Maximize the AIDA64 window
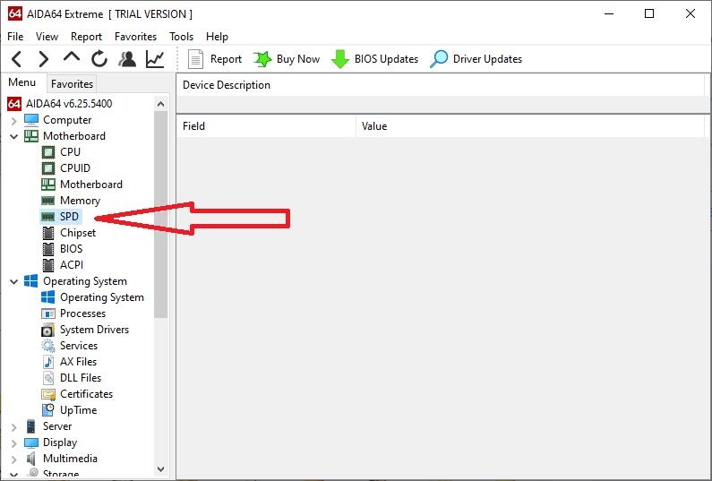The width and height of the screenshot is (712, 481). pyautogui.click(x=649, y=13)
